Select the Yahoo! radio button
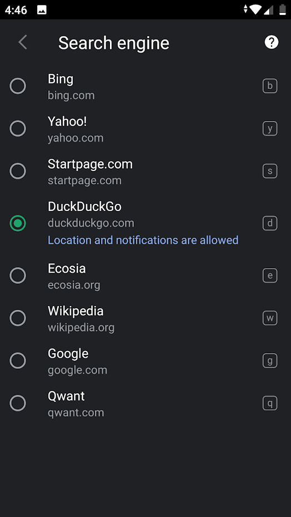The image size is (291, 517). click(18, 129)
